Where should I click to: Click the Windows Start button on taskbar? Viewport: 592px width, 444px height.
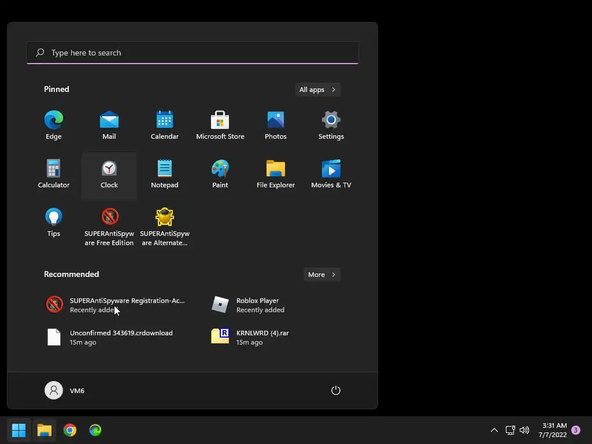pyautogui.click(x=18, y=430)
